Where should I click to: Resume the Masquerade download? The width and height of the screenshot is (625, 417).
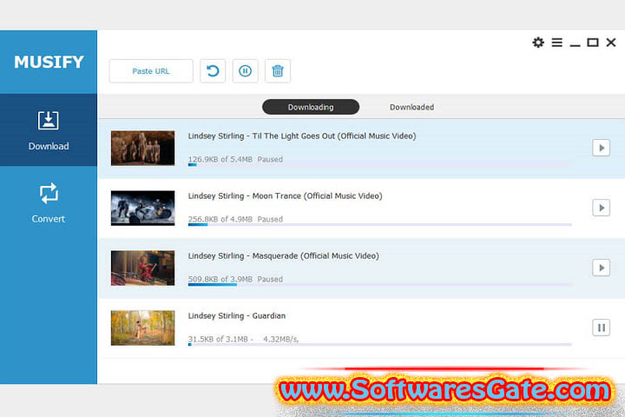click(x=601, y=268)
